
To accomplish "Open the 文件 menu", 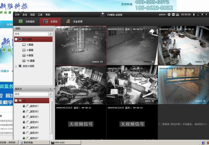I will pos(17,15).
